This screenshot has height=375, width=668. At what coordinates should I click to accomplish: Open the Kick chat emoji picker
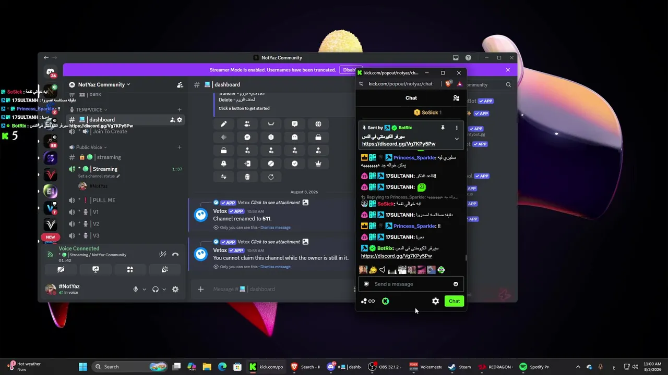[456, 284]
